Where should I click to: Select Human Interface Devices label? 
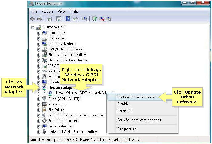69,60
